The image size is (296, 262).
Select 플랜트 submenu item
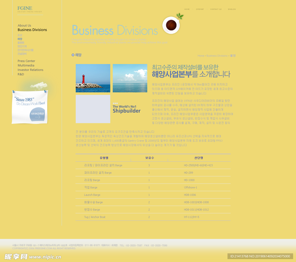tap(21, 43)
